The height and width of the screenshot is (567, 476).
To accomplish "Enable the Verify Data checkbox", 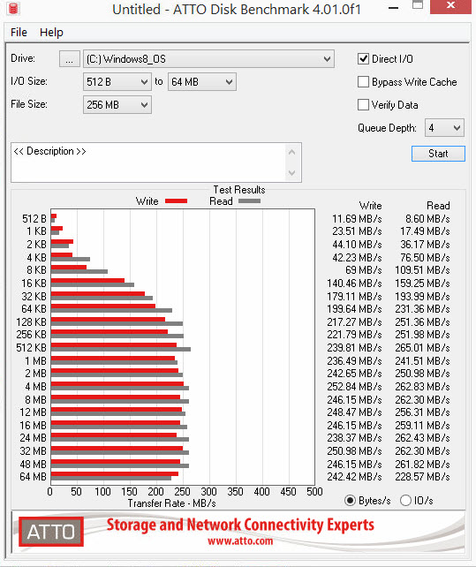I will point(363,105).
